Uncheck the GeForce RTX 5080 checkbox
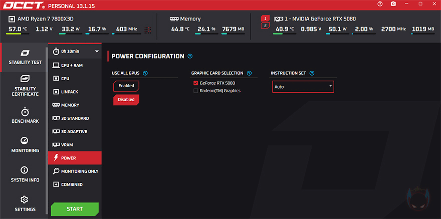Screen dimensions: 441x219 (x=196, y=83)
